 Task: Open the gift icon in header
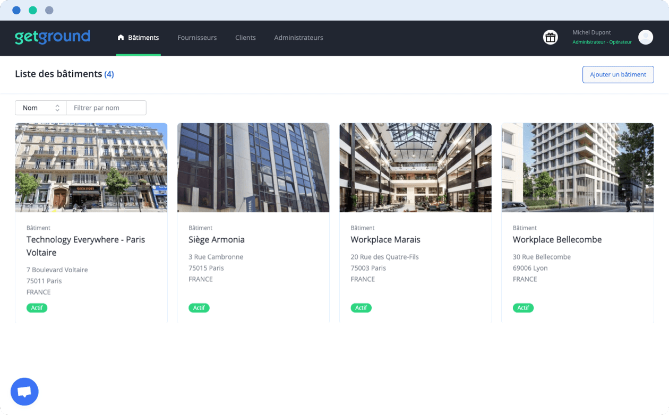[550, 37]
